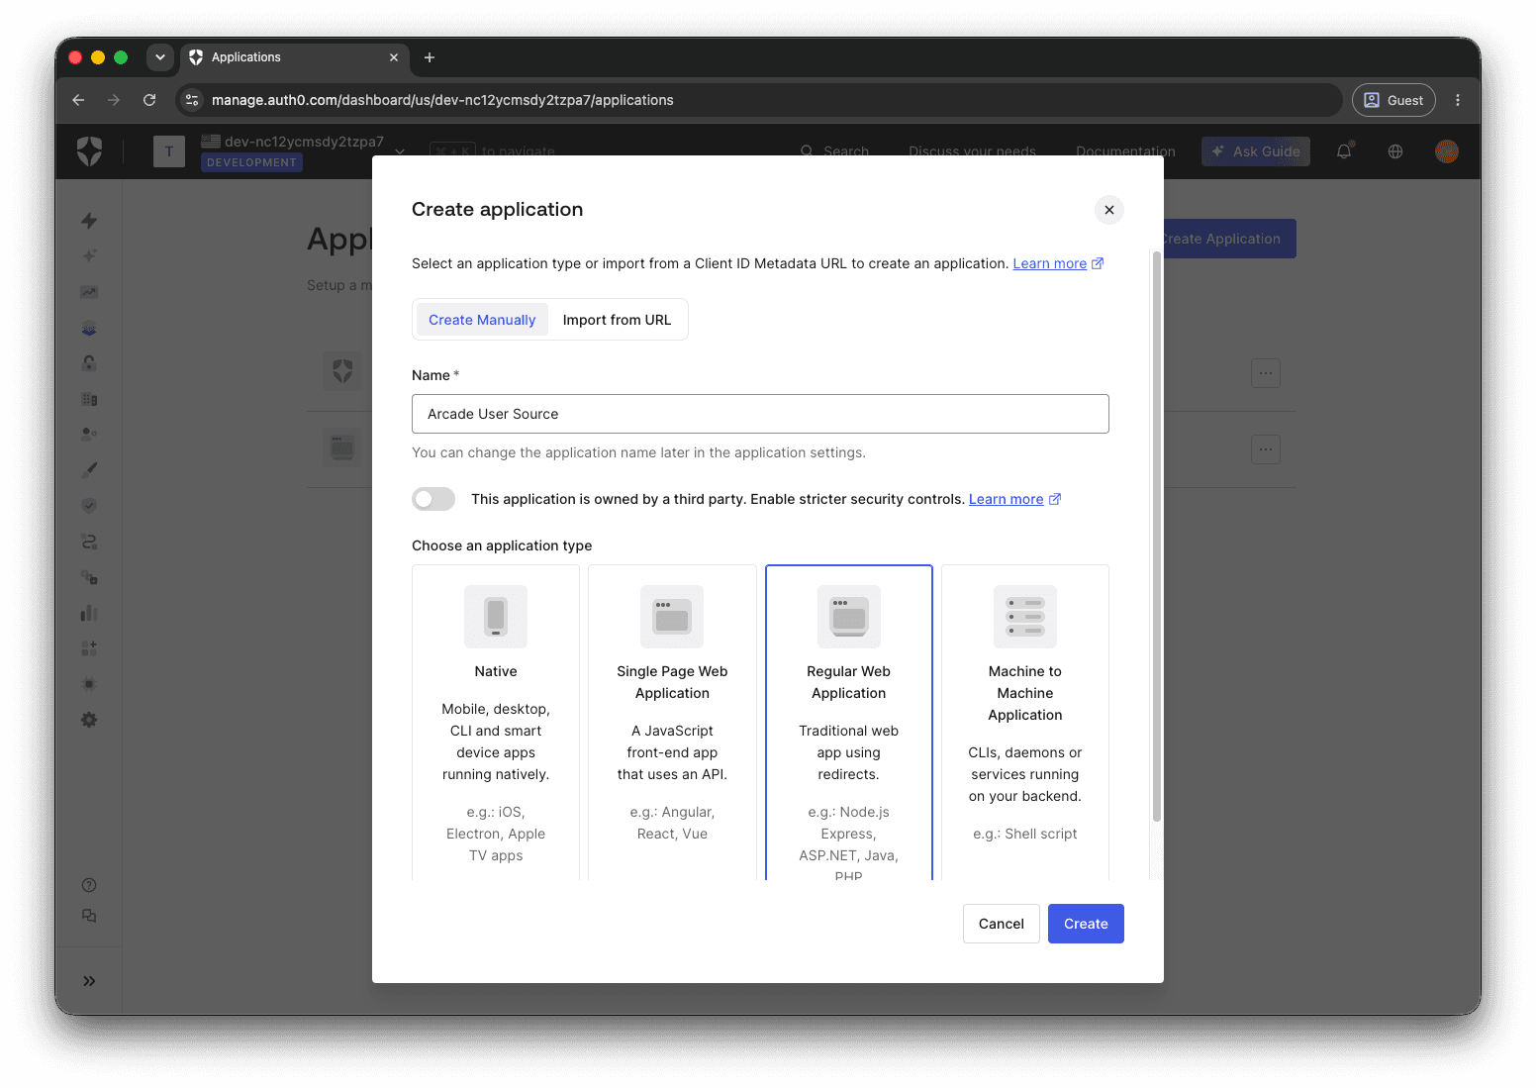
Task: Open Ask Guide assistant
Action: 1256,151
